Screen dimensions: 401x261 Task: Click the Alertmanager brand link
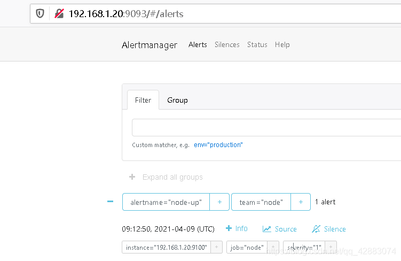(x=150, y=45)
